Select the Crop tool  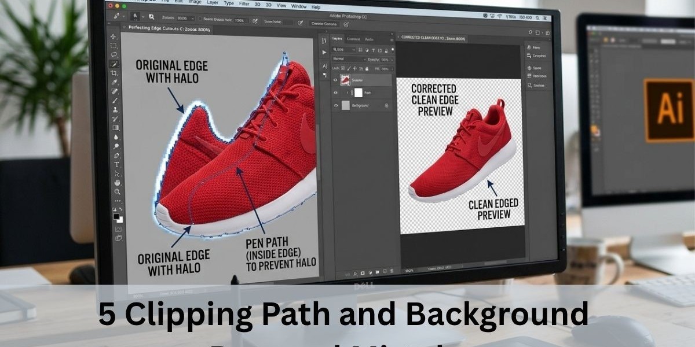point(115,73)
